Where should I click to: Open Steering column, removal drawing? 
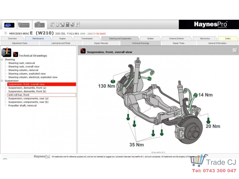click(23, 70)
